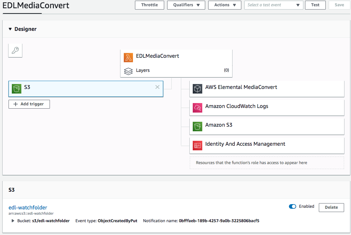This screenshot has height=235, width=351.
Task: Click the Amazon CloudWatch Logs icon
Action: click(x=197, y=108)
